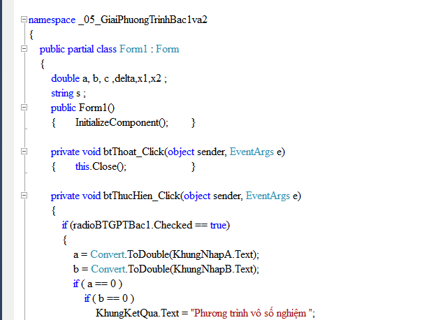The image size is (429, 320).
Task: Collapse the btThucHien_Click method region
Action: tap(24, 195)
